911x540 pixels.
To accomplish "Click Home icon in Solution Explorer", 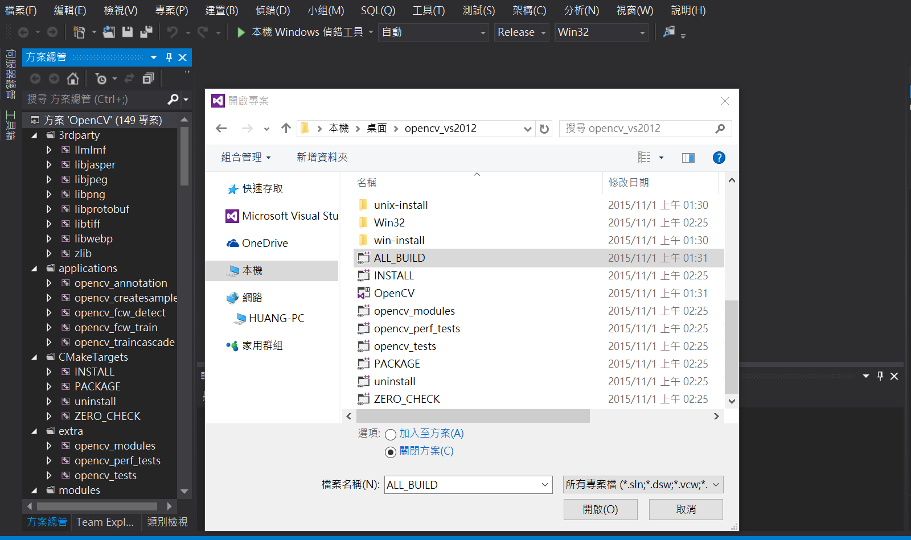I will [x=73, y=79].
